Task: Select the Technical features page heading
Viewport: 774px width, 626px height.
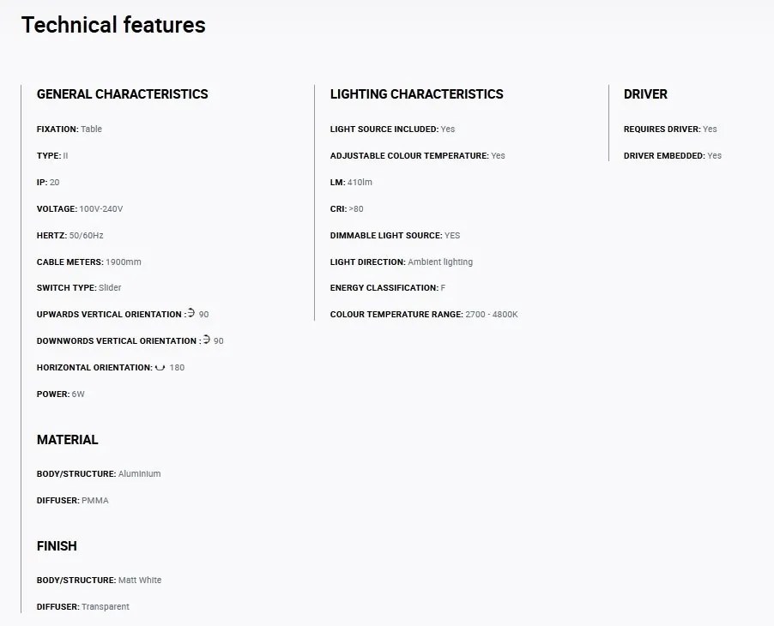Action: (113, 25)
